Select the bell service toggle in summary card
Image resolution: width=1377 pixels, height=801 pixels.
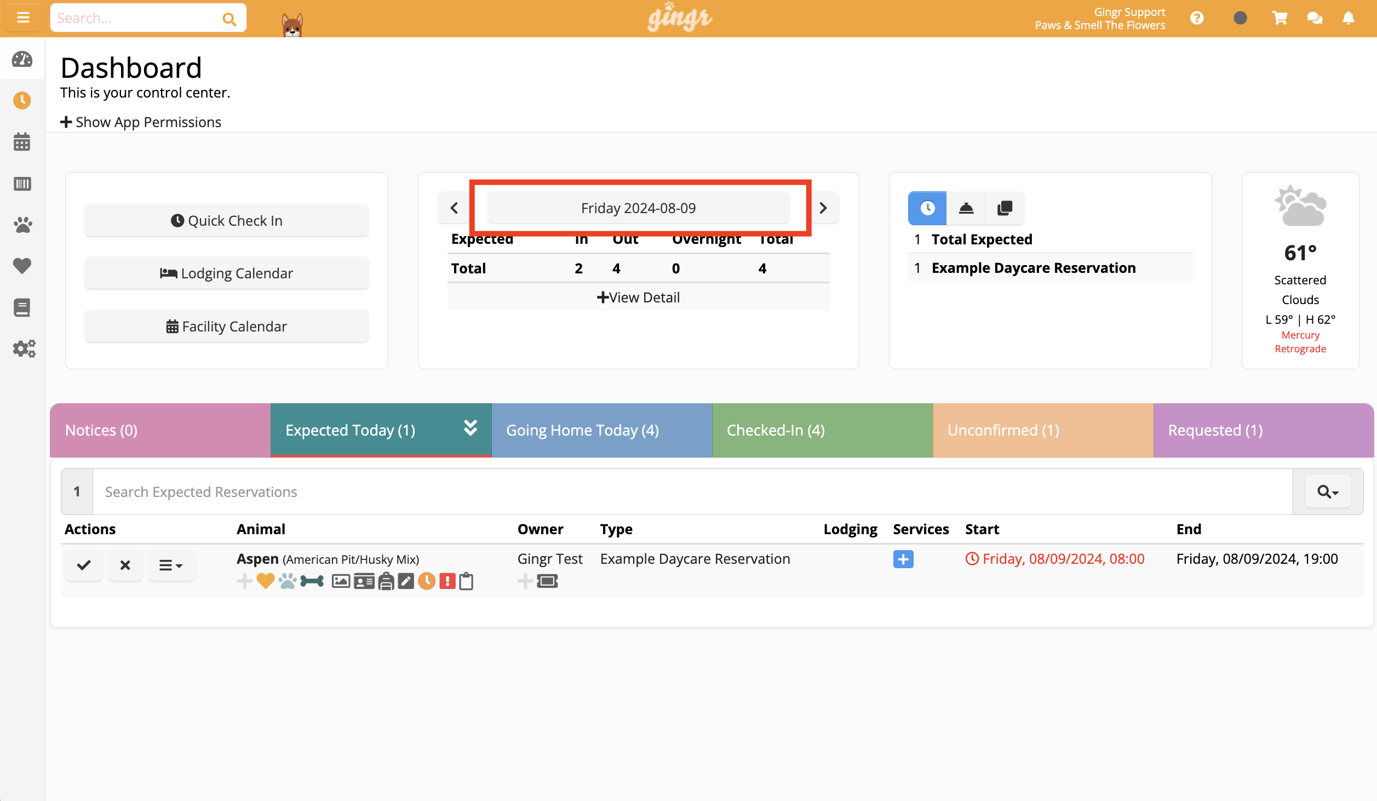pos(966,208)
